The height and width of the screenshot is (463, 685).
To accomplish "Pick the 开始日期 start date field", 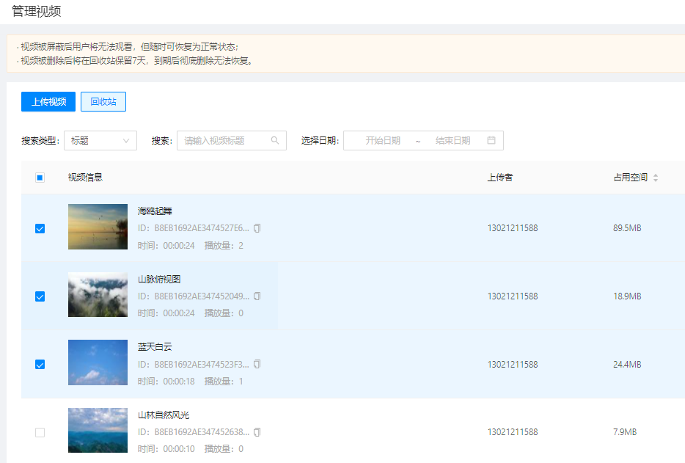I will [x=383, y=141].
